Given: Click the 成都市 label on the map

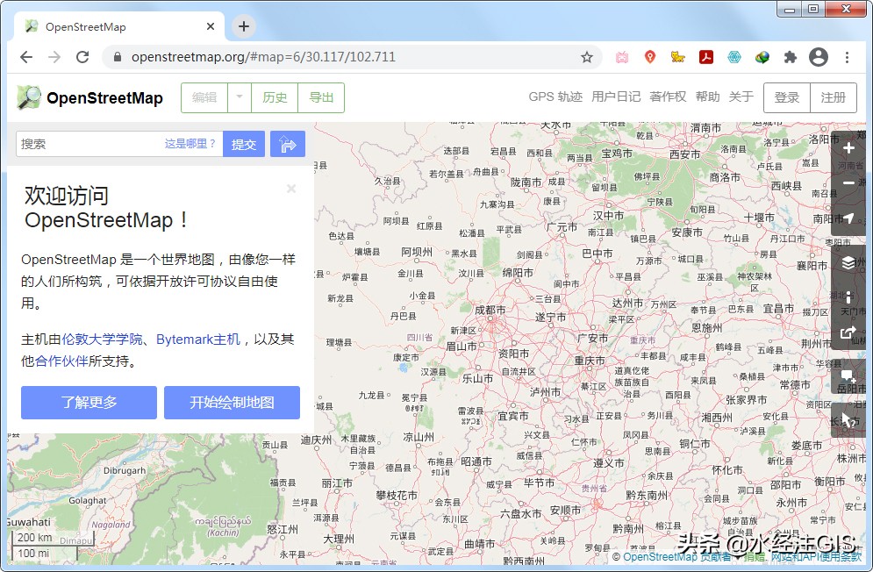Looking at the screenshot, I should point(490,311).
